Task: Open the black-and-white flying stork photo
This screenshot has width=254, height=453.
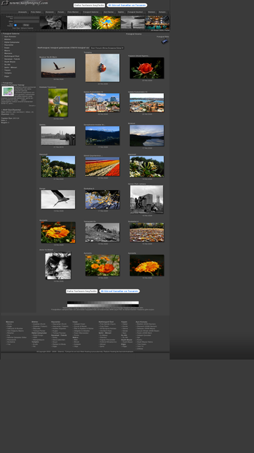Action: point(58,200)
